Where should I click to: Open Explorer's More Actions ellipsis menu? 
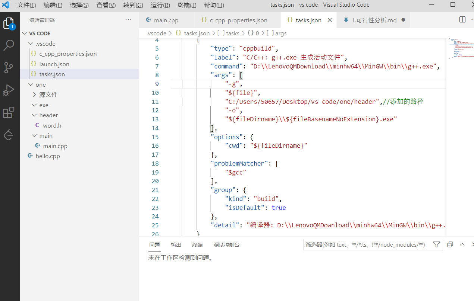pyautogui.click(x=128, y=20)
